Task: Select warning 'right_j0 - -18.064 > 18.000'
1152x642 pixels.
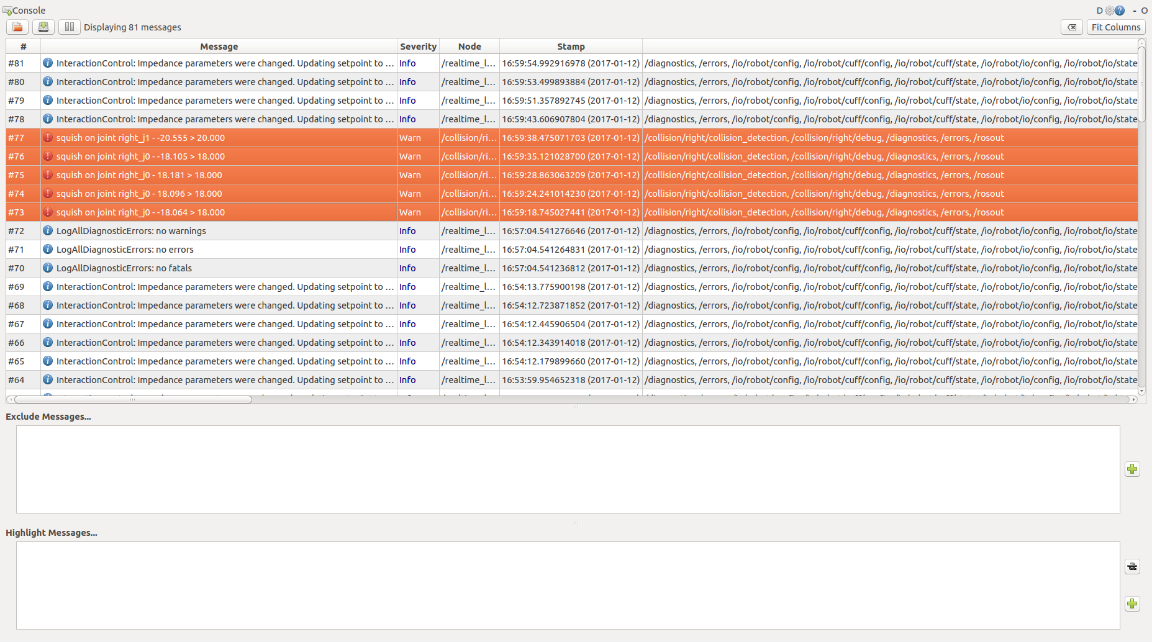Action: (571, 212)
